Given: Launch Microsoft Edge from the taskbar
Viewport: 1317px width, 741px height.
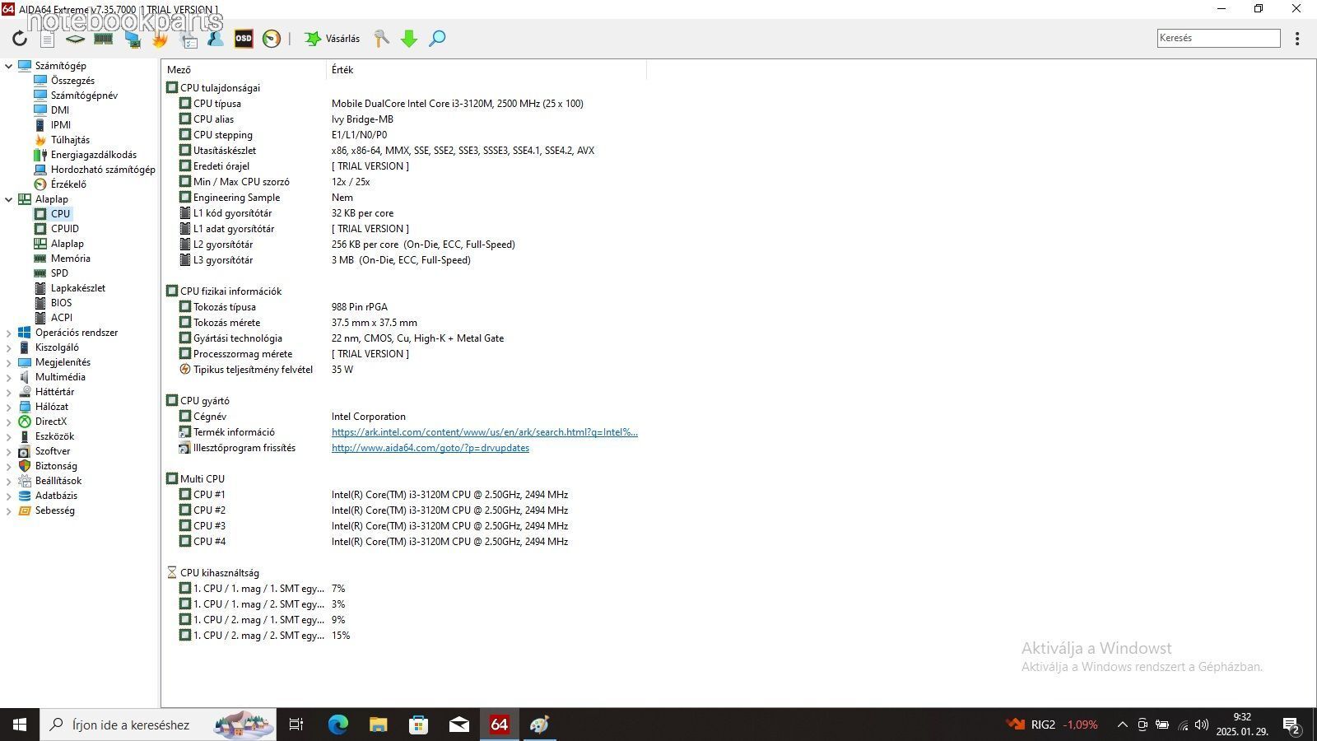Looking at the screenshot, I should click(x=337, y=725).
